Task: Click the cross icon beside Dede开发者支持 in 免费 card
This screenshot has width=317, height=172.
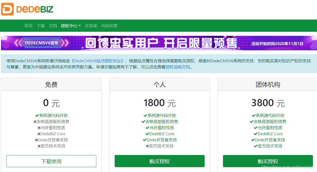Action: coord(36,140)
